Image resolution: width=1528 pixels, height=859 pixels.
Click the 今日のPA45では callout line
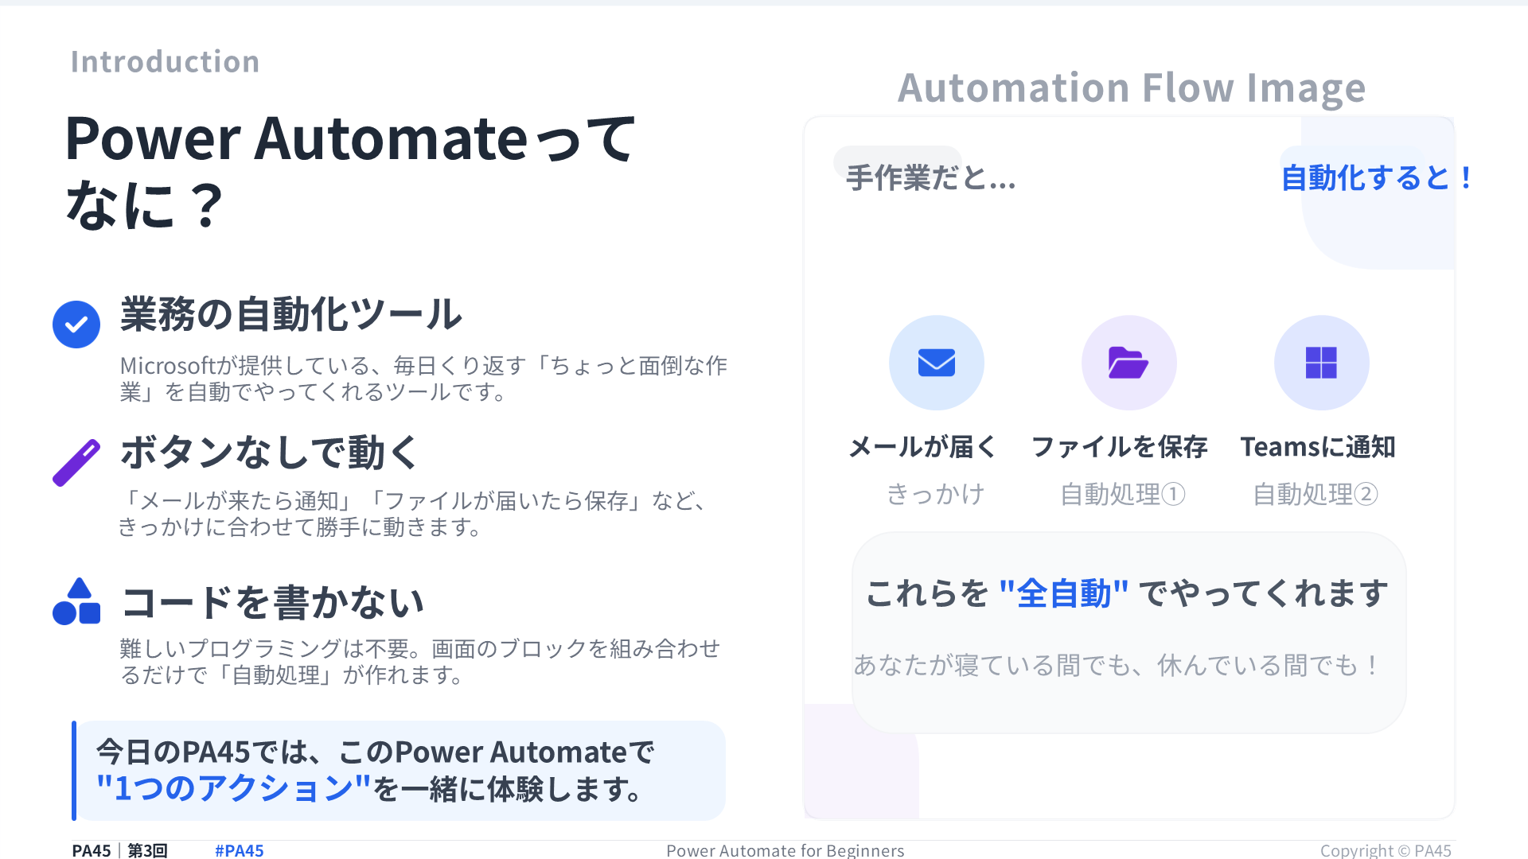(375, 752)
